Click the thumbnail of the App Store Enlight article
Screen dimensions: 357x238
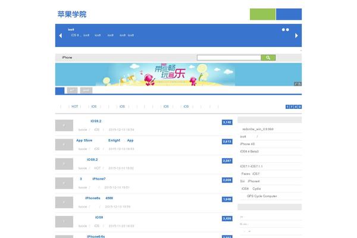pyautogui.click(x=64, y=145)
